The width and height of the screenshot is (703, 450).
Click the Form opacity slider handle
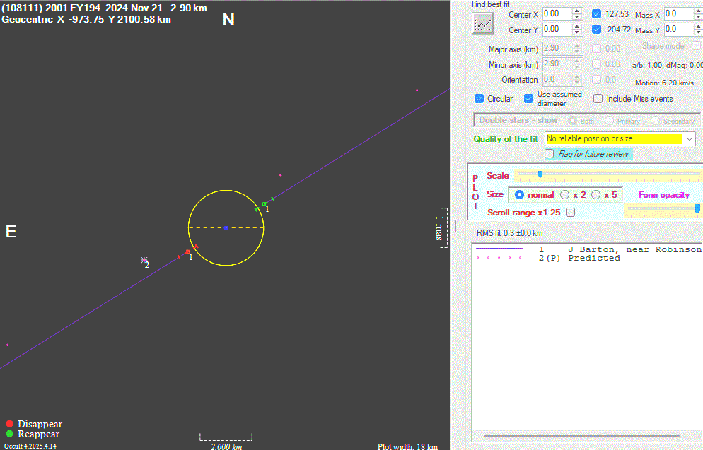697,208
